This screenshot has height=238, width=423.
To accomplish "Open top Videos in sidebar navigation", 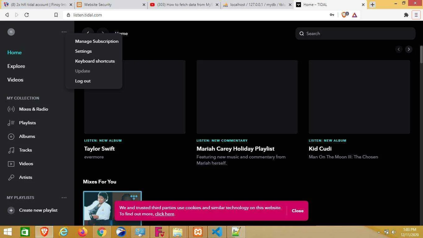I will (x=15, y=80).
